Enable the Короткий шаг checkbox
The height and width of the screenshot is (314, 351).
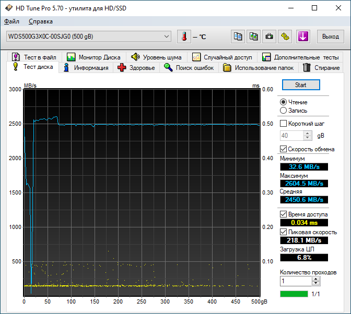click(284, 124)
